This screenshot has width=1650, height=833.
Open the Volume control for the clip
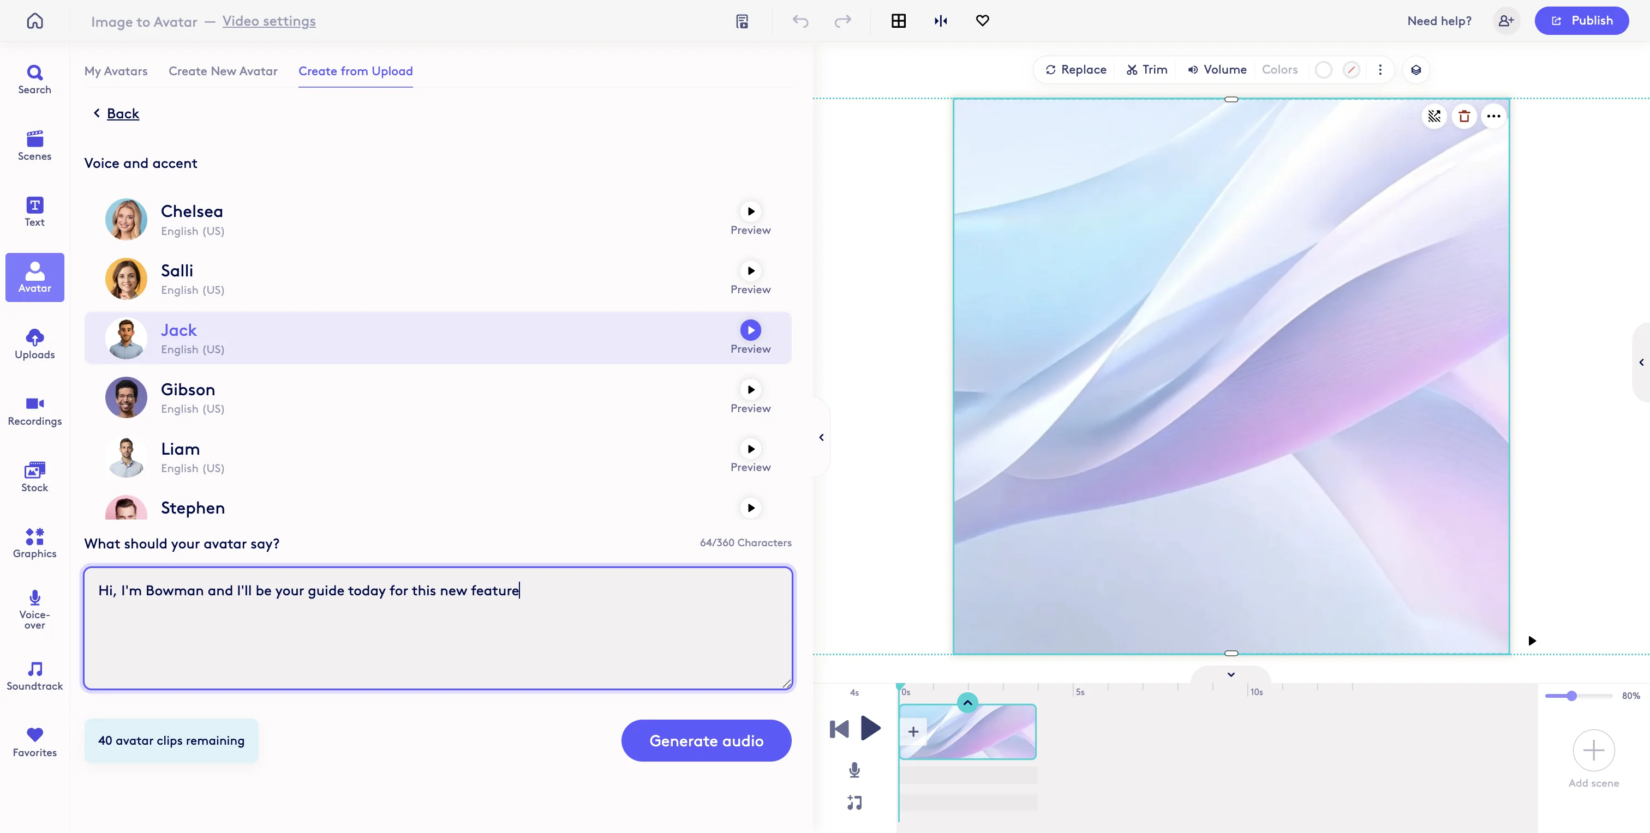click(1216, 70)
